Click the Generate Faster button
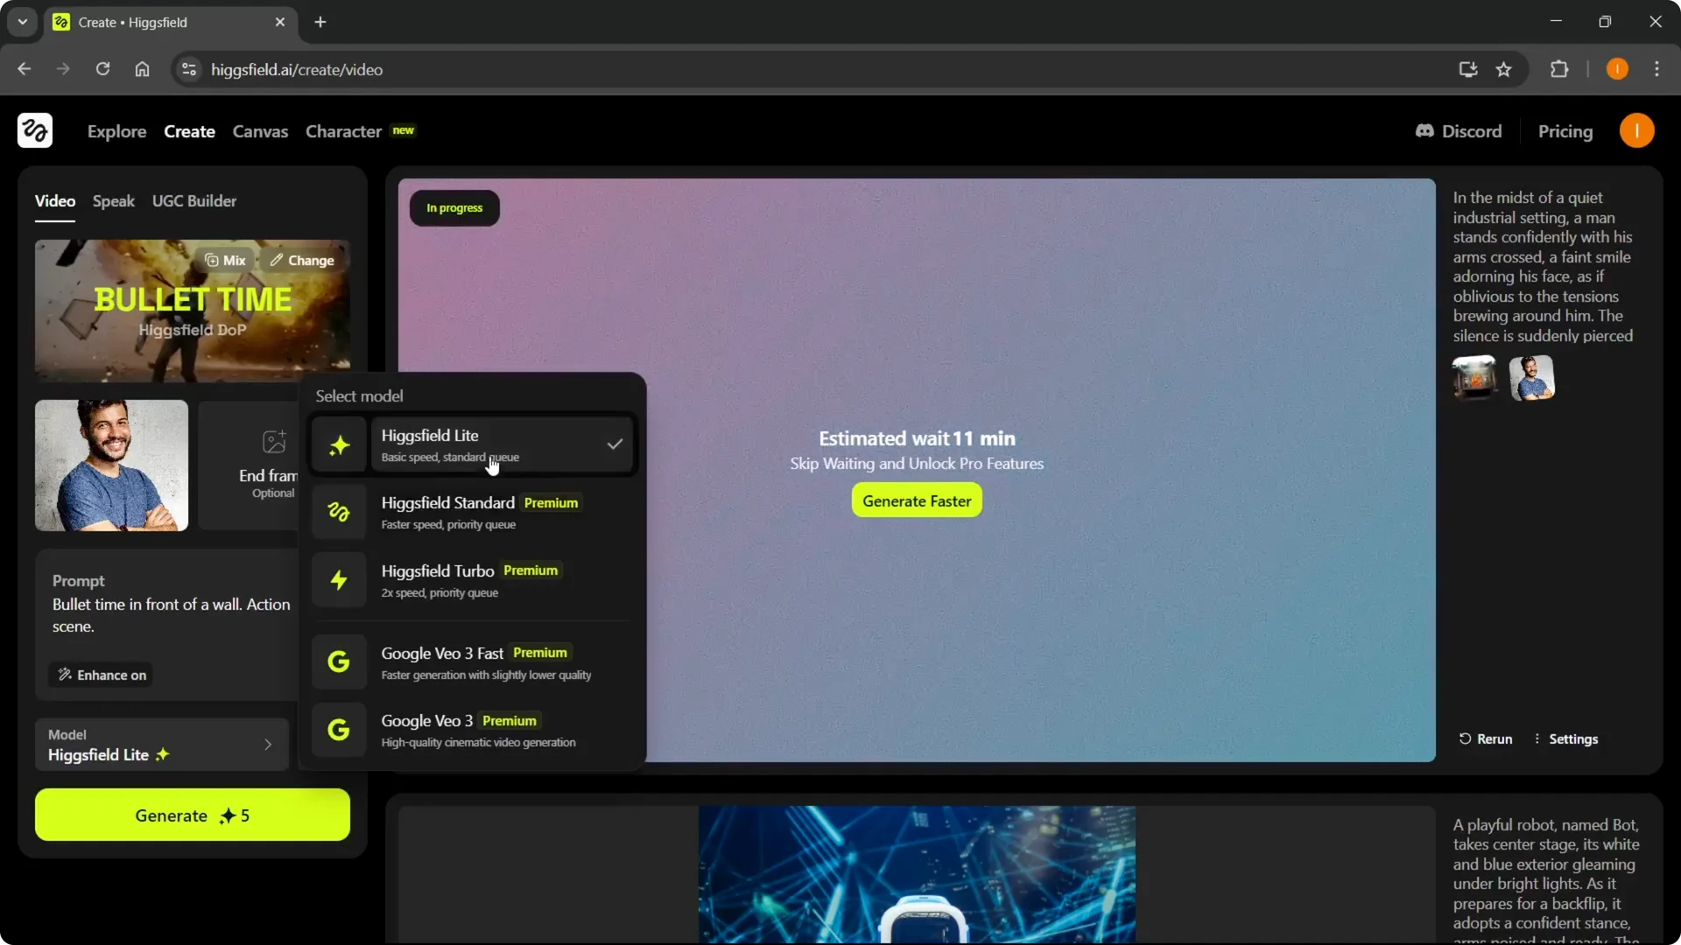Screen dimensions: 1681x945 coord(916,500)
